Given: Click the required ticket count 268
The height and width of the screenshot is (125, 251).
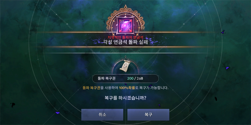Looking at the screenshot, I should coord(140,78).
